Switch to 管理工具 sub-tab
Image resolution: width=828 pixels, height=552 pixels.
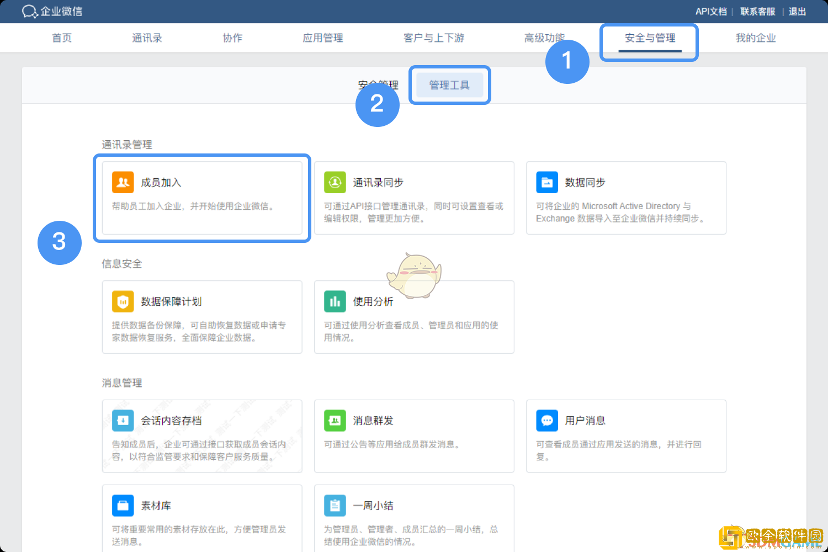coord(449,85)
